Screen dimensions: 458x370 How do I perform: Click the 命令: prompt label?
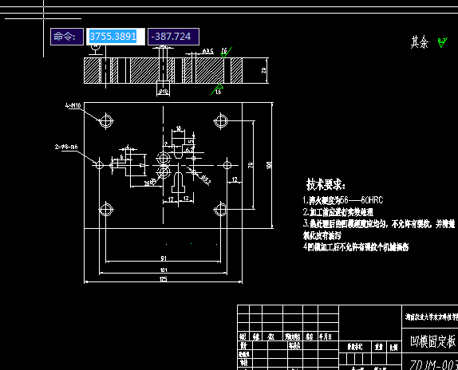click(x=67, y=37)
